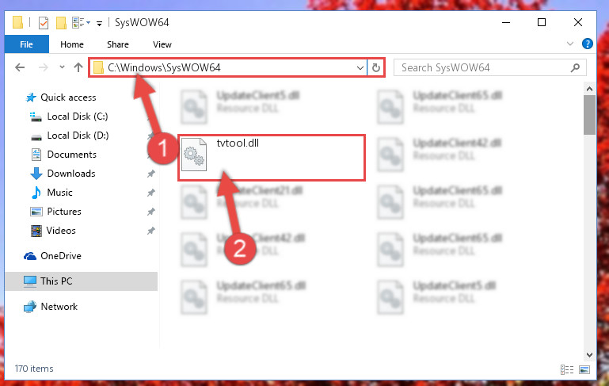Viewport: 609px width, 386px height.
Task: Refresh the SysWOW64 folder view
Action: pos(375,67)
